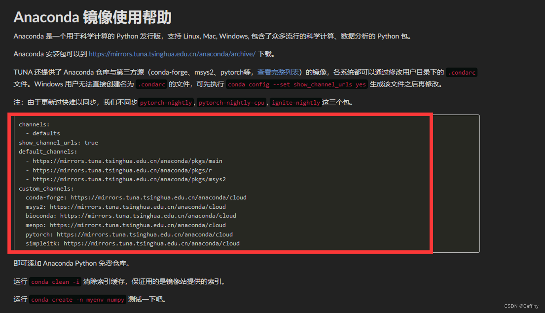Click the 查看完整列表 link
Viewport: 545px width, 313px height.
click(x=278, y=72)
